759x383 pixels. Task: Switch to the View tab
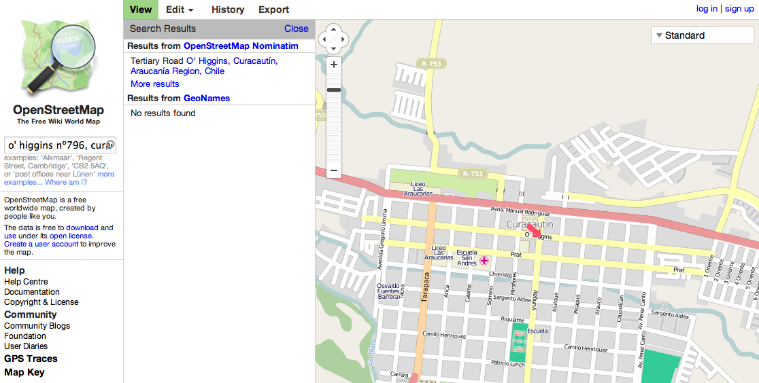[140, 10]
